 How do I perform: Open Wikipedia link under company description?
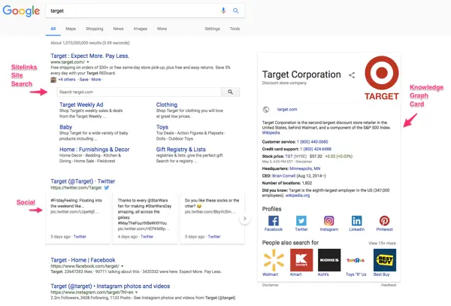tap(271, 133)
